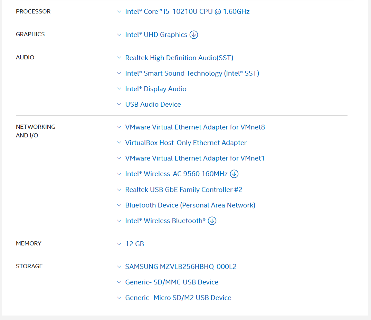371x320 pixels.
Task: Select VMware Virtual Ethernet Adapter for VMnet8
Action: coord(195,127)
